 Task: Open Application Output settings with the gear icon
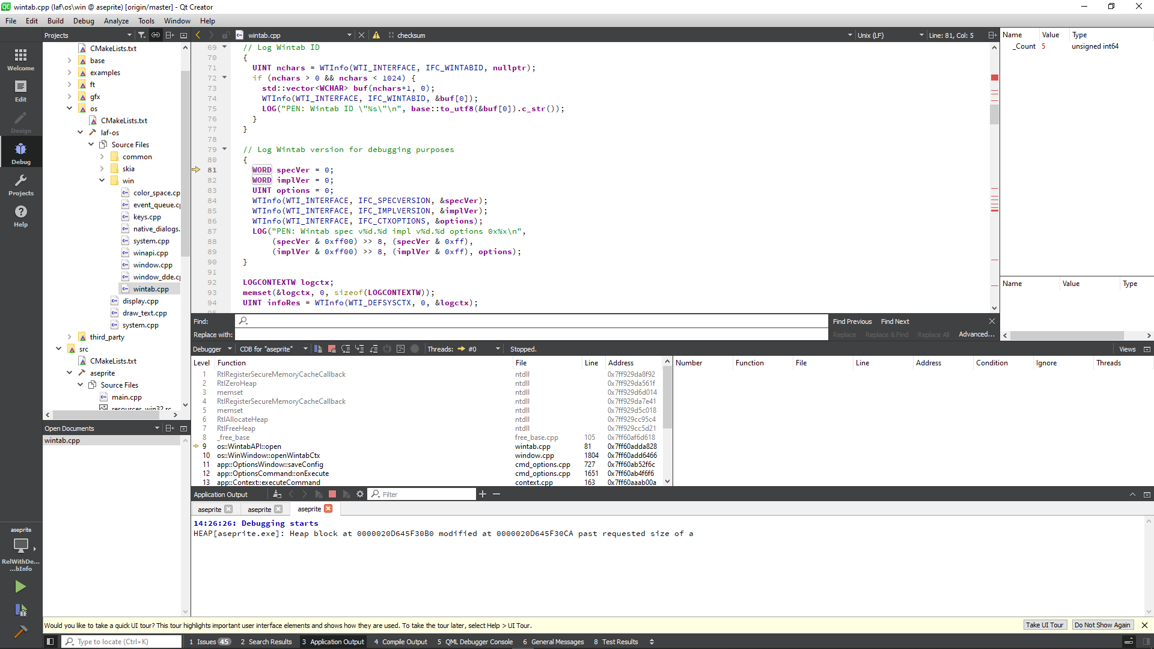[359, 494]
